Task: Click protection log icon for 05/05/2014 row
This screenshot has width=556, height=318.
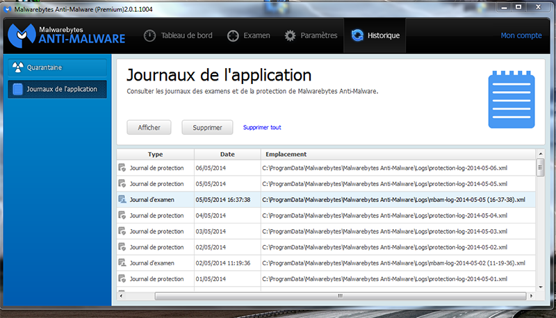Action: click(x=122, y=184)
